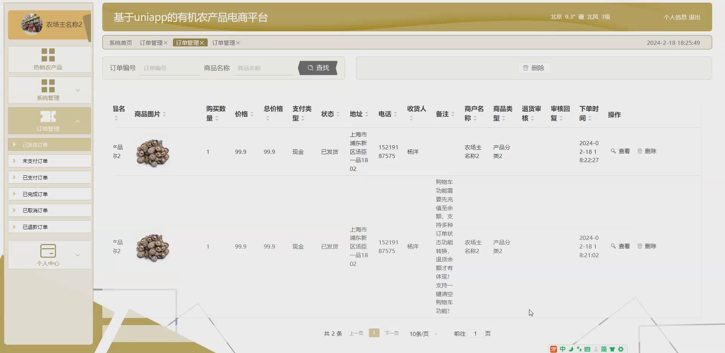This screenshot has height=353, width=725.
Task: Click the 农场主名称2 username text
Action: (x=64, y=25)
